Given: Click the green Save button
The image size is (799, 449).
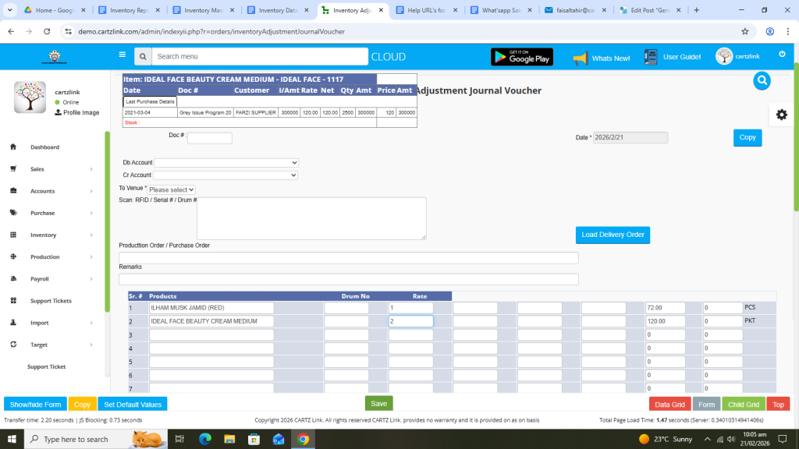Looking at the screenshot, I should [x=378, y=404].
